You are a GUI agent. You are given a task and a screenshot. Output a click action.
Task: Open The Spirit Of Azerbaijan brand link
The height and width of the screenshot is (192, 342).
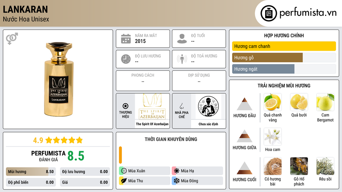tap(152, 124)
